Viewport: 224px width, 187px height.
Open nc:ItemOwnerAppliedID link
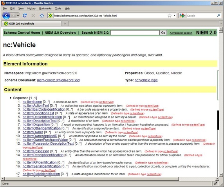(40, 136)
